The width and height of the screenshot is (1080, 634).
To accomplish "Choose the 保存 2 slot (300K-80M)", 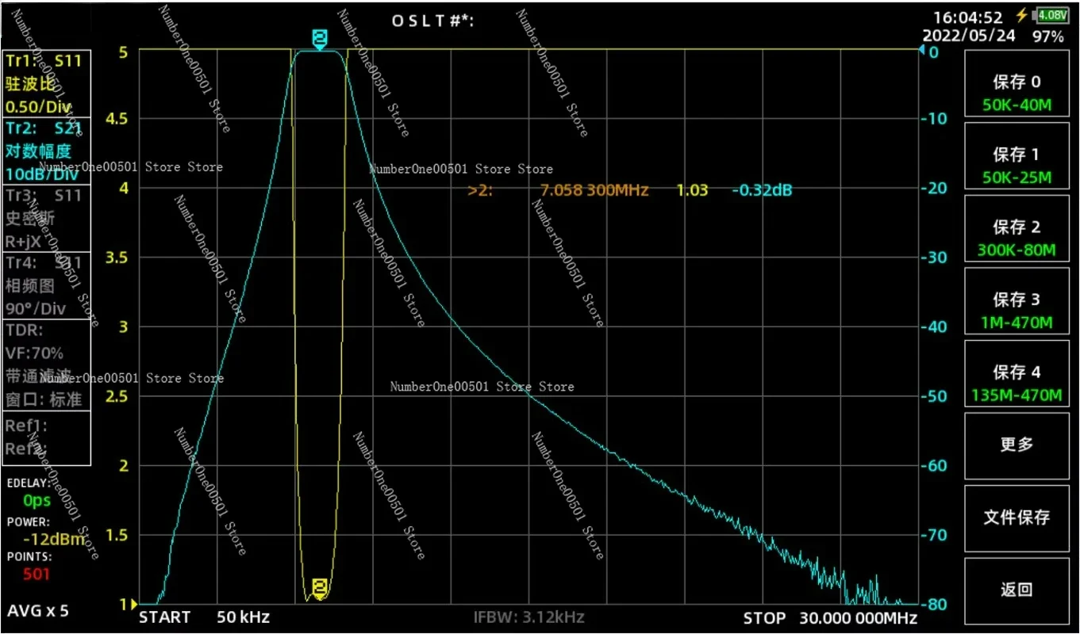I will [1017, 229].
